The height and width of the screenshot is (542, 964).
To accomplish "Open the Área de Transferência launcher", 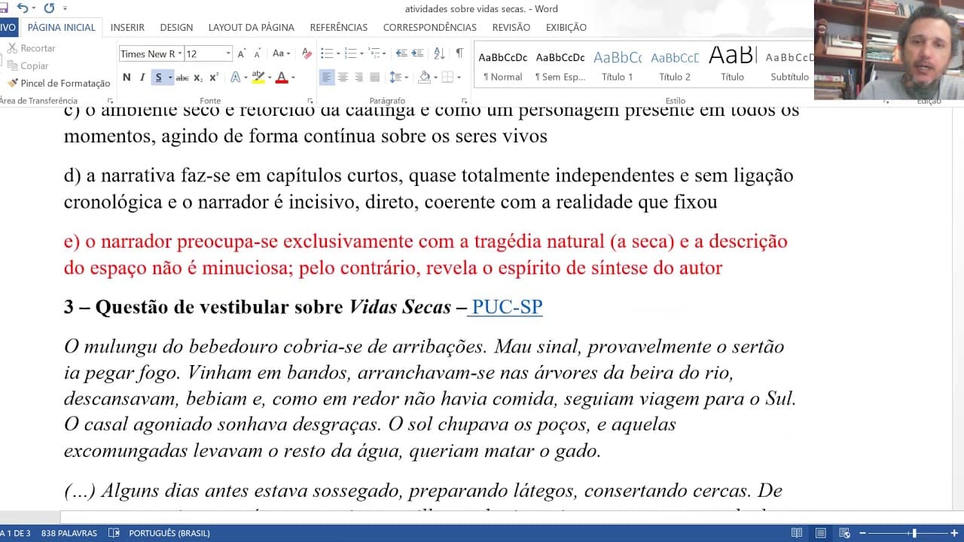I will tap(110, 101).
